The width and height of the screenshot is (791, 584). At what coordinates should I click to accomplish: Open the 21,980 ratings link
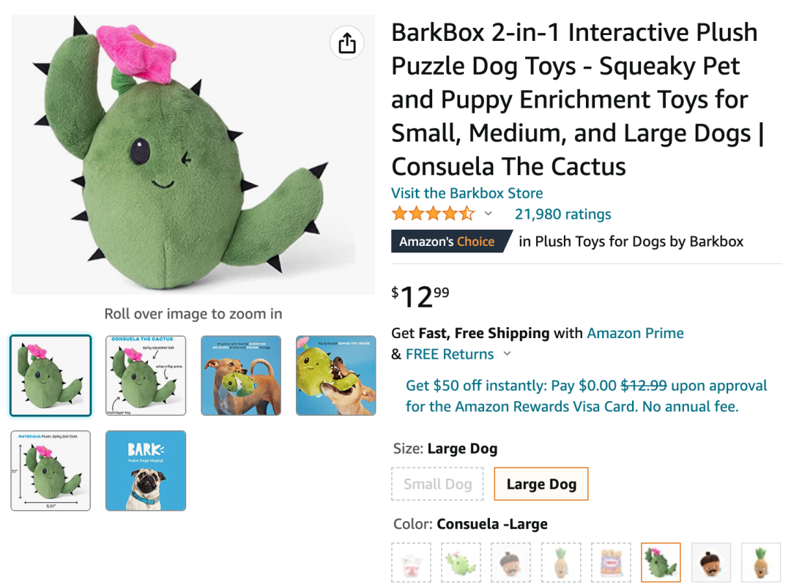pos(562,214)
